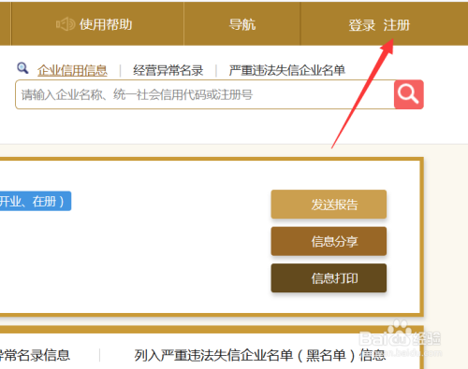Click the 发送报告 button
468x369 pixels.
(x=329, y=205)
